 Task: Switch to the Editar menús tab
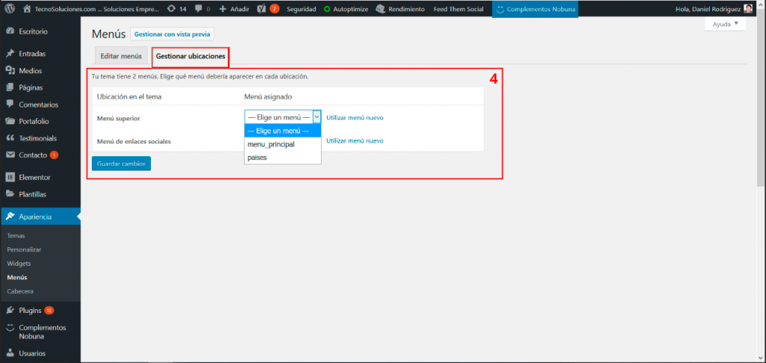(x=121, y=56)
